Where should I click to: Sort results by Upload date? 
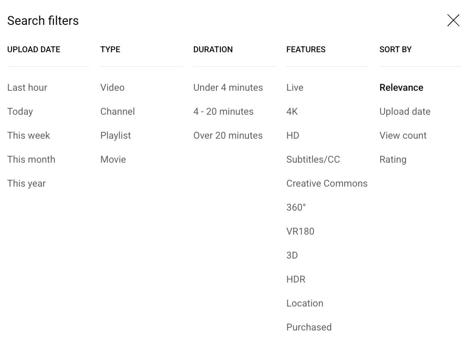coord(405,112)
